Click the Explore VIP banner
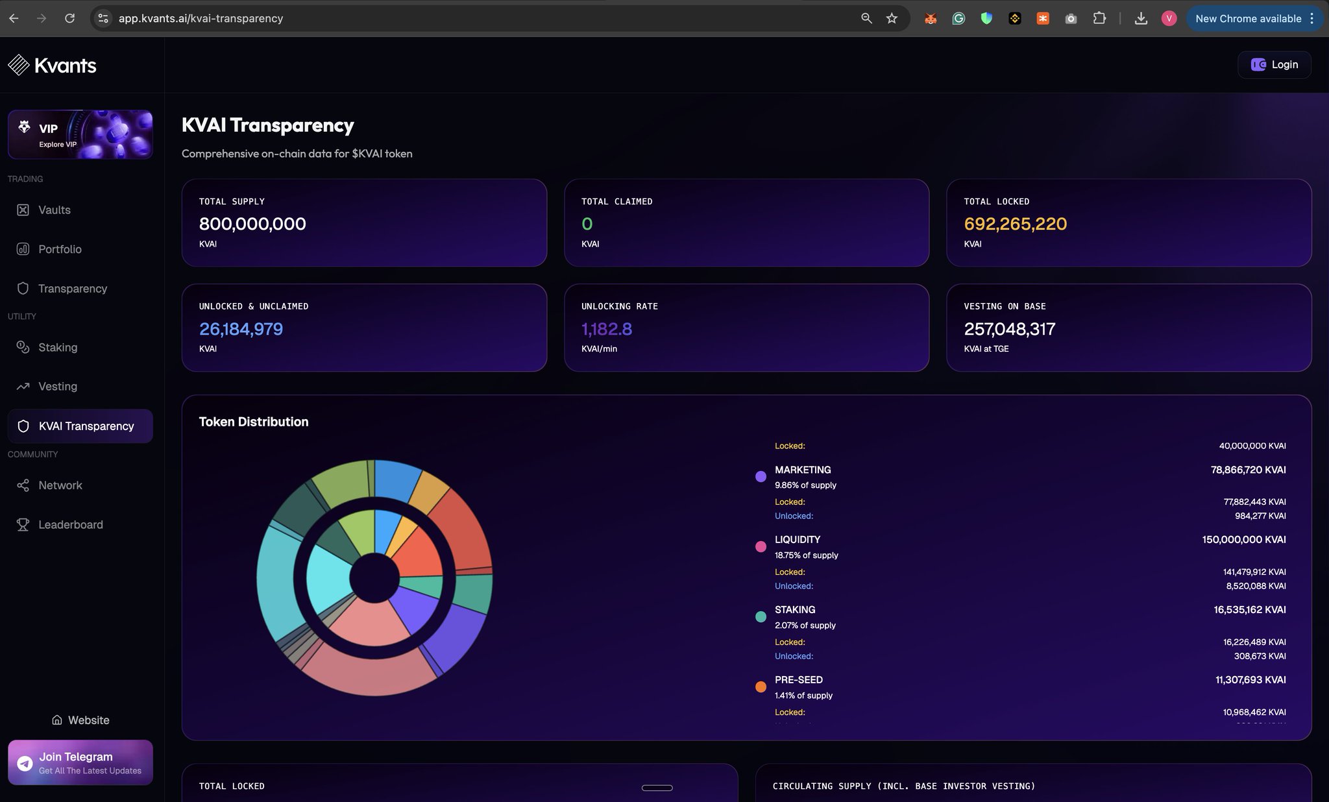 (x=80, y=134)
